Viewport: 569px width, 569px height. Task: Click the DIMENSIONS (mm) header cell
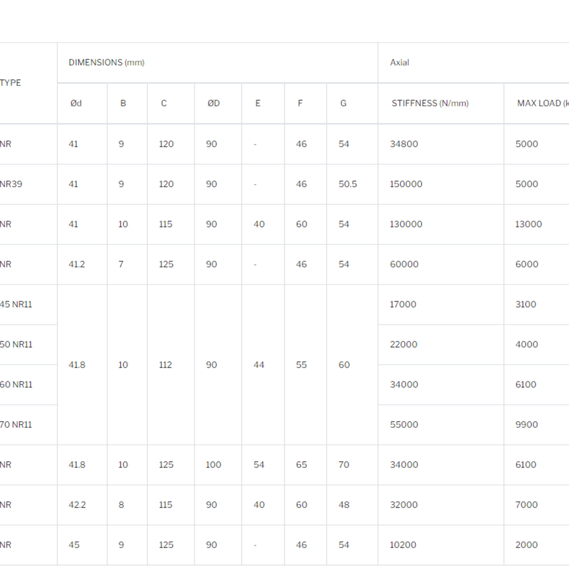coord(106,63)
